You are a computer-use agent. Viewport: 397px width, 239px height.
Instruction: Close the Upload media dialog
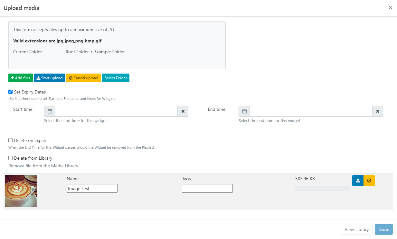click(390, 8)
